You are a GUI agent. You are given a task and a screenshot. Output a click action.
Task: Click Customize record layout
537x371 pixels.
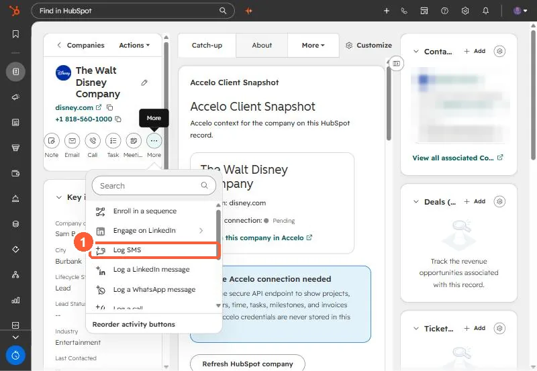point(369,45)
